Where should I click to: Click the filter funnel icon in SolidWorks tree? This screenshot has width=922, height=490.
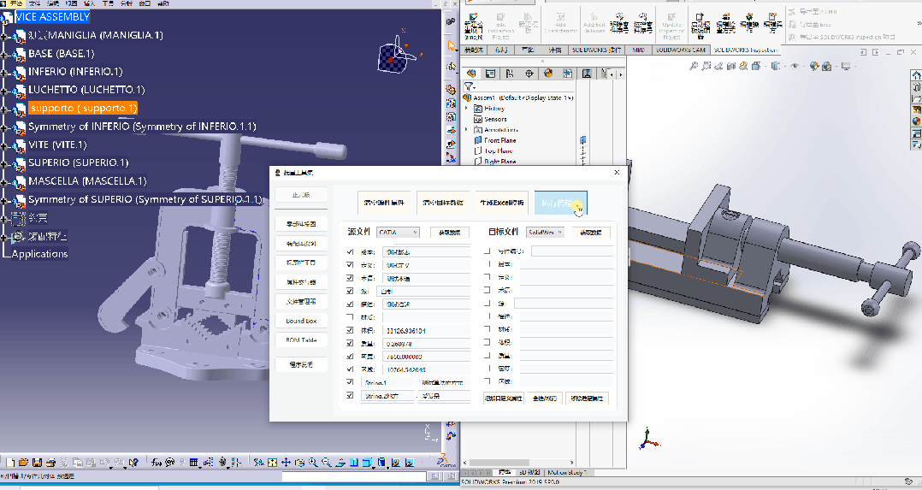pyautogui.click(x=470, y=86)
